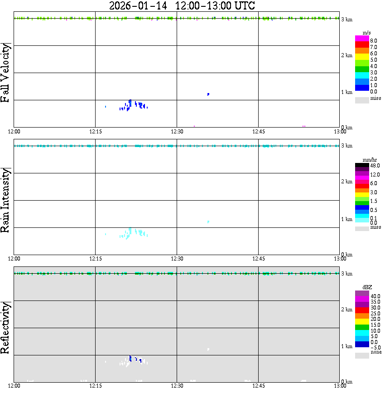The image size is (385, 394).
Task: Pick the cyan 2.0 m/s legend swatch
Action: [362, 75]
